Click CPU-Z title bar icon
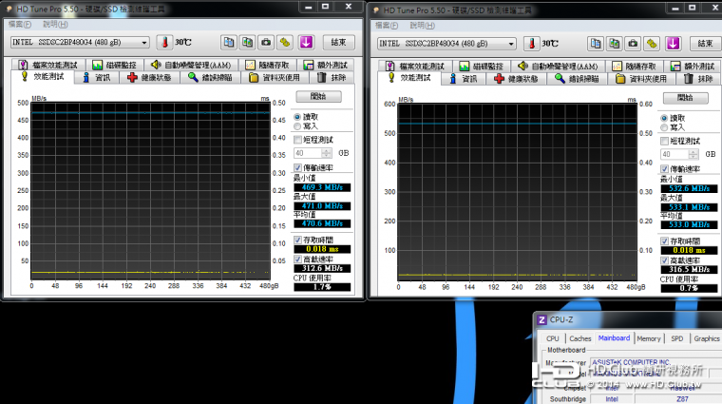This screenshot has width=722, height=404. [541, 319]
